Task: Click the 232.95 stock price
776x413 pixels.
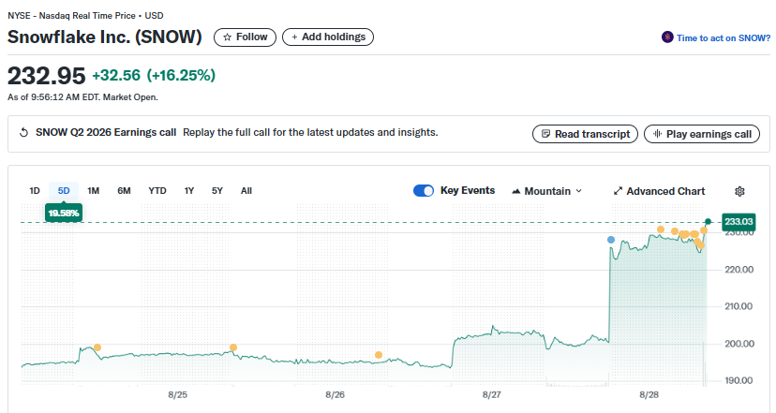Action: tap(47, 76)
